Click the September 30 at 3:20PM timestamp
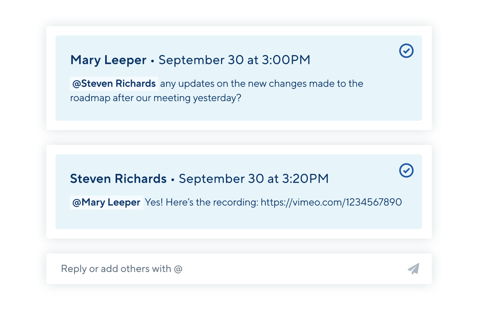 (x=254, y=179)
